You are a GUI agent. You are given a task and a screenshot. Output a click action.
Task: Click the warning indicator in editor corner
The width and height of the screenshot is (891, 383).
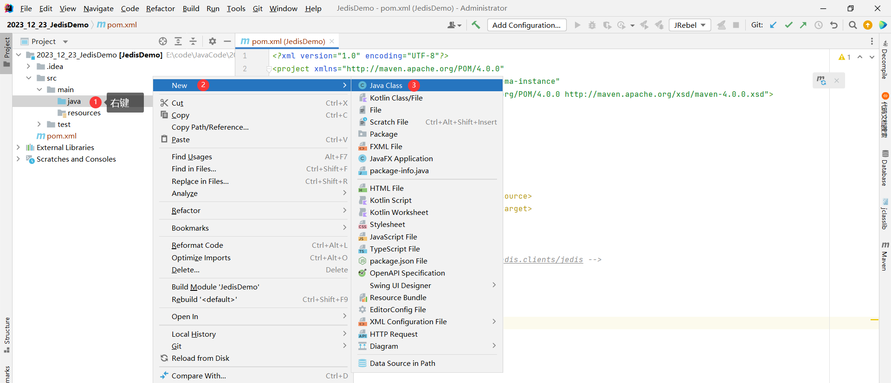point(845,57)
